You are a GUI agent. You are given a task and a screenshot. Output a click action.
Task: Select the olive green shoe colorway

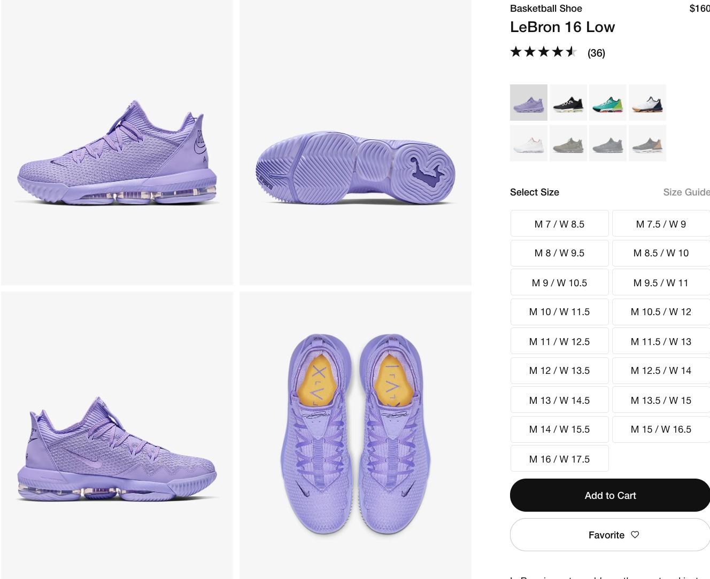coord(568,143)
